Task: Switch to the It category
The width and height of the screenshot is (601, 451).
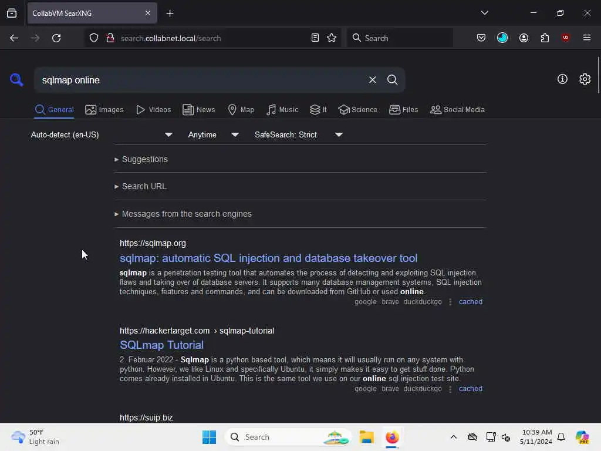Action: coord(318,110)
